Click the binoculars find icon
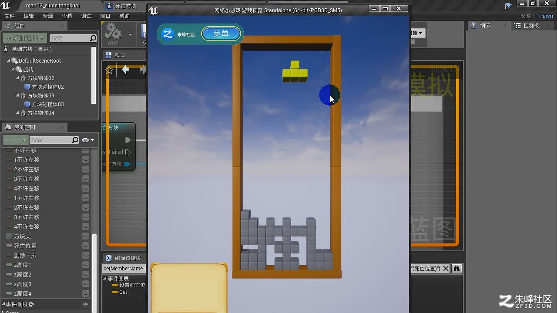557x313 pixels. [456, 269]
